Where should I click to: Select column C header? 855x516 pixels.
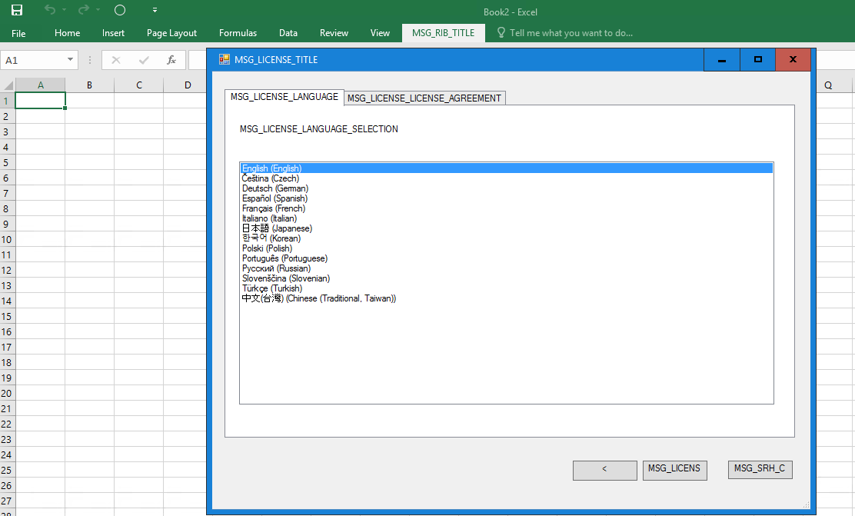(139, 85)
